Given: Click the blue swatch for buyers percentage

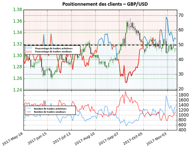Looking at the screenshot, I should coord(29,48).
